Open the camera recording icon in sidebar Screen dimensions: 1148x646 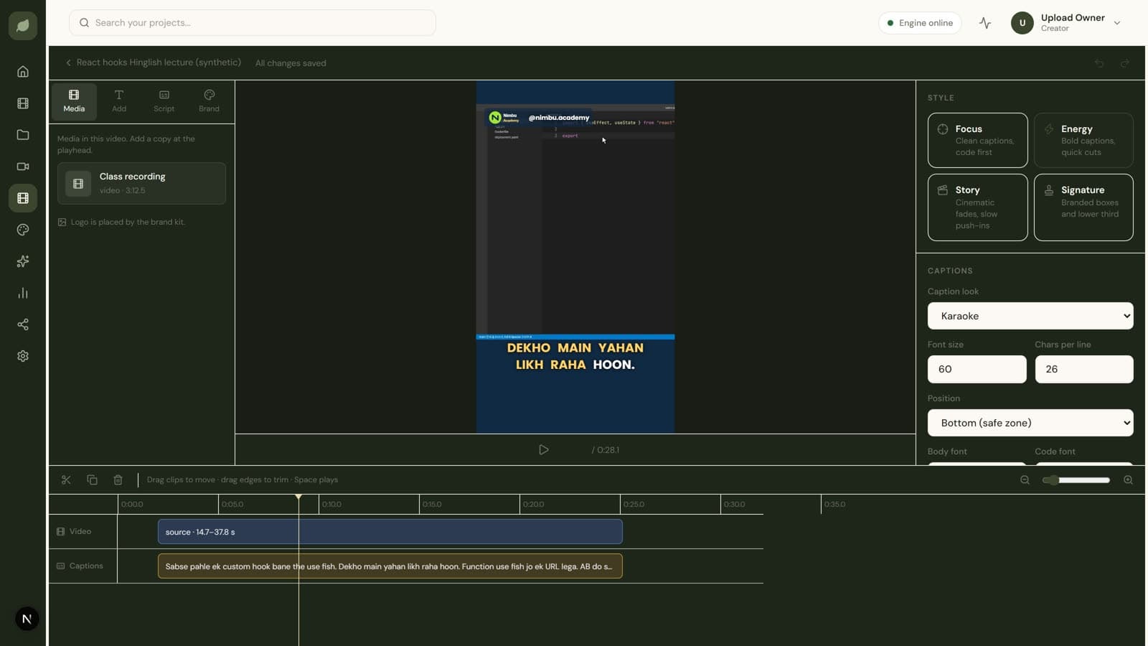pos(23,167)
